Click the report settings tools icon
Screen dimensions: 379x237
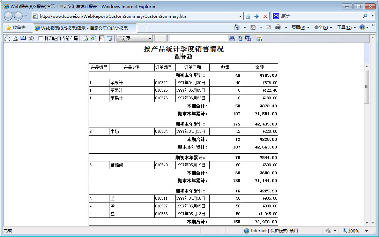tap(31, 38)
